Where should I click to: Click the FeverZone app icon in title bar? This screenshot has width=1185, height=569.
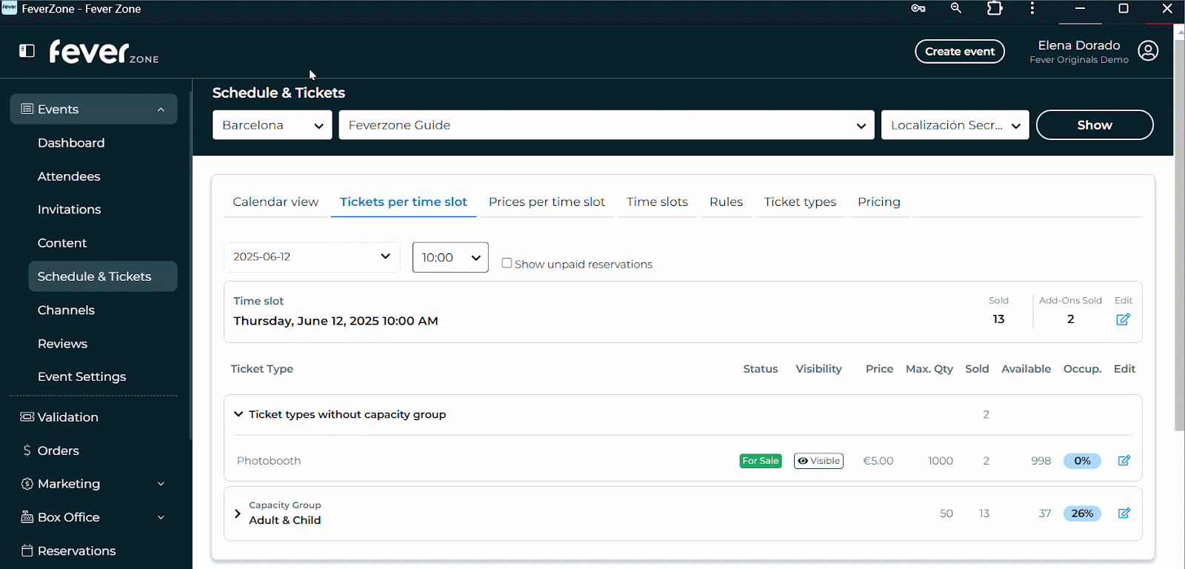10,7
